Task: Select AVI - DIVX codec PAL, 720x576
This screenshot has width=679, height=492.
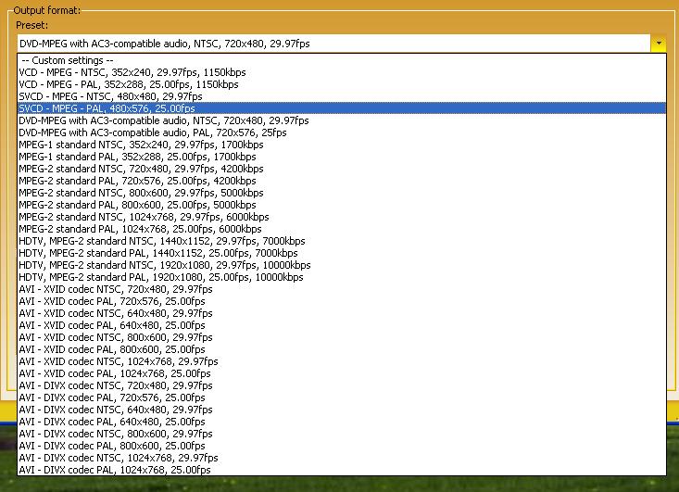Action: [x=342, y=397]
